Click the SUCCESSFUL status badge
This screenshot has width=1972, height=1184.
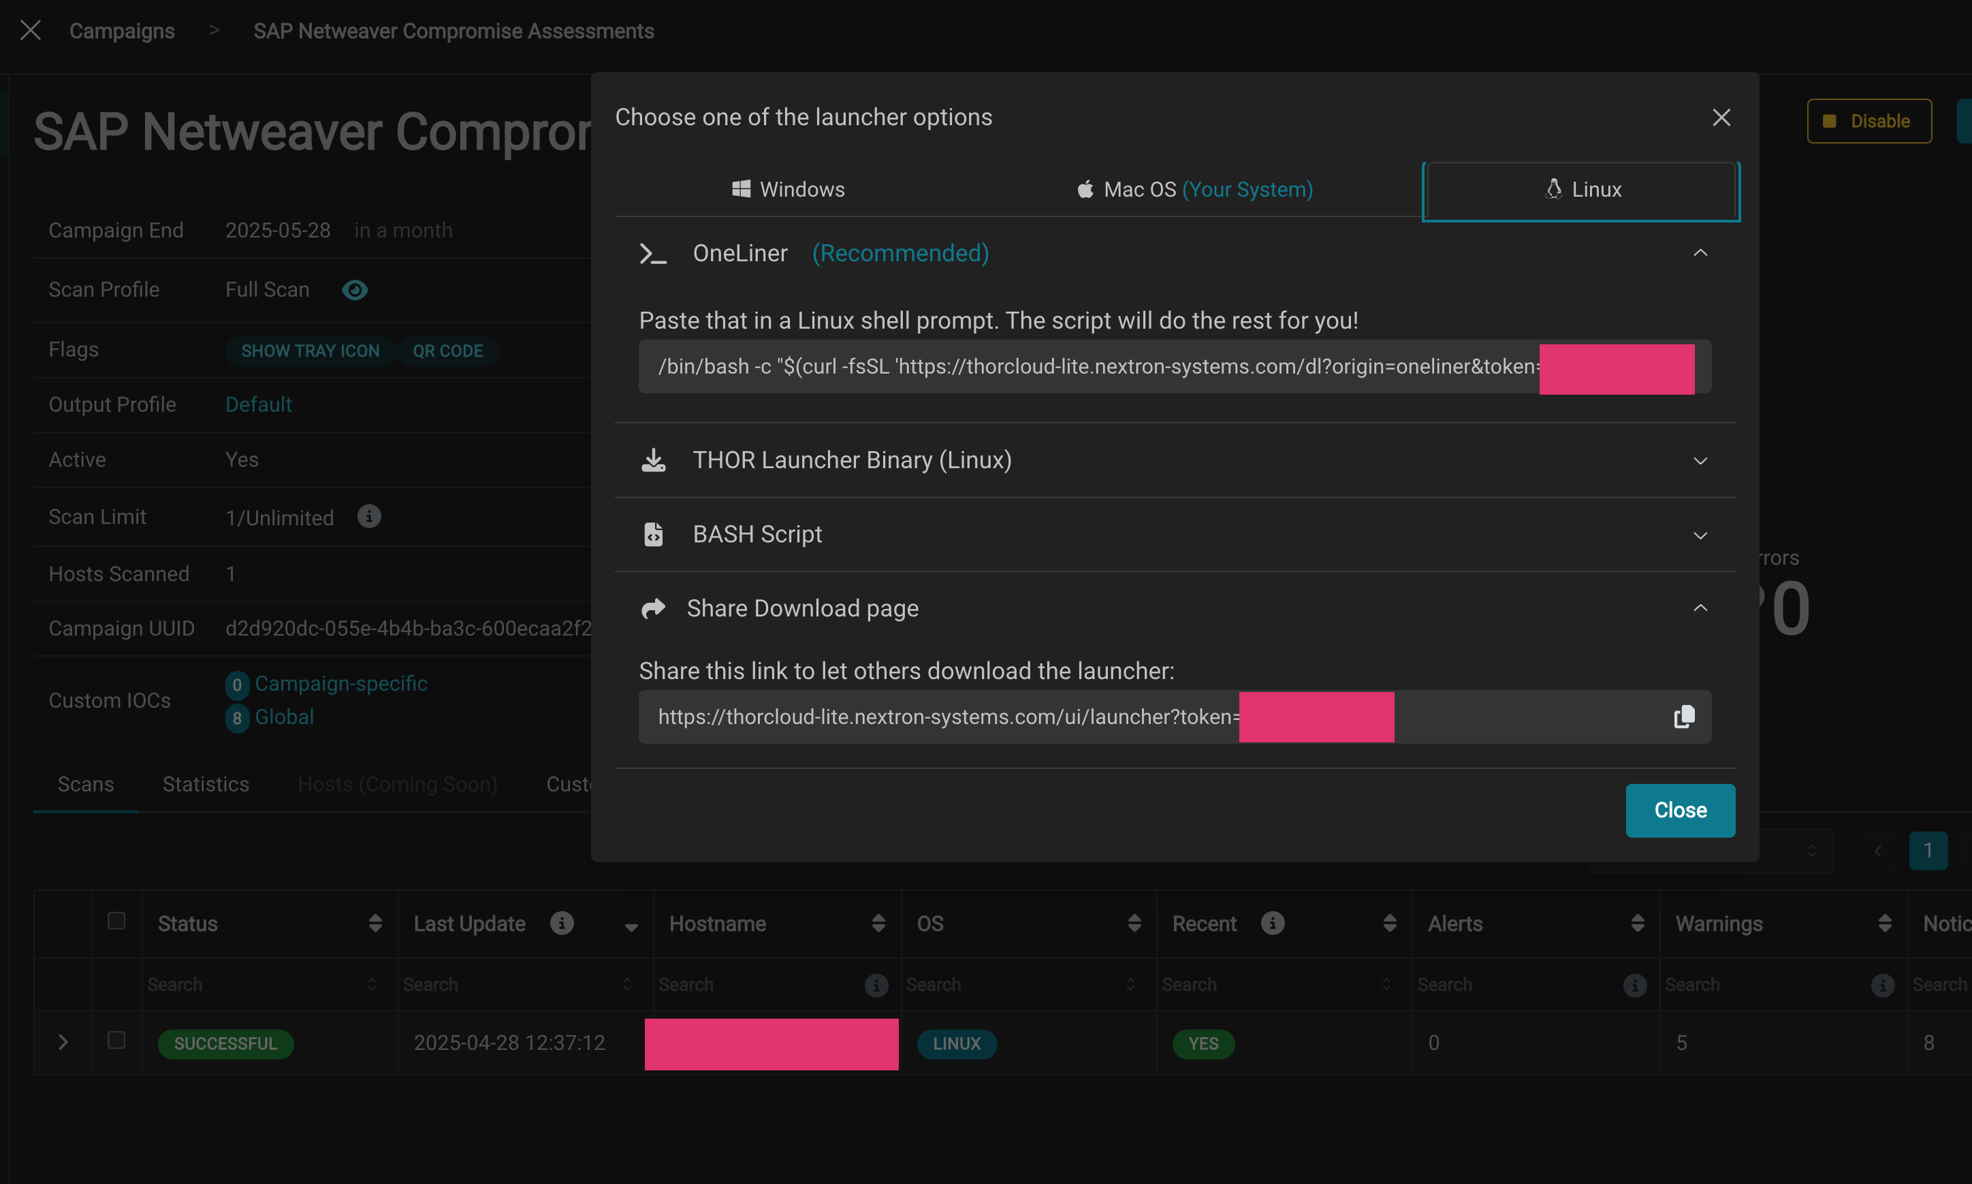click(x=225, y=1045)
